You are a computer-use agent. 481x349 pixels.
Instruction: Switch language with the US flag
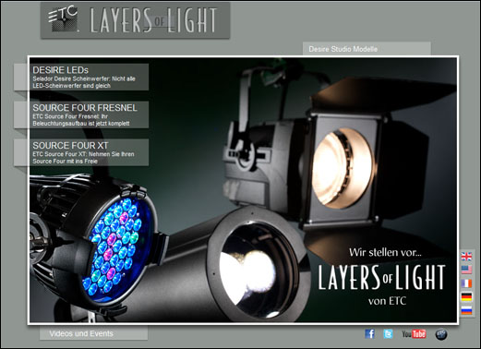(x=466, y=270)
